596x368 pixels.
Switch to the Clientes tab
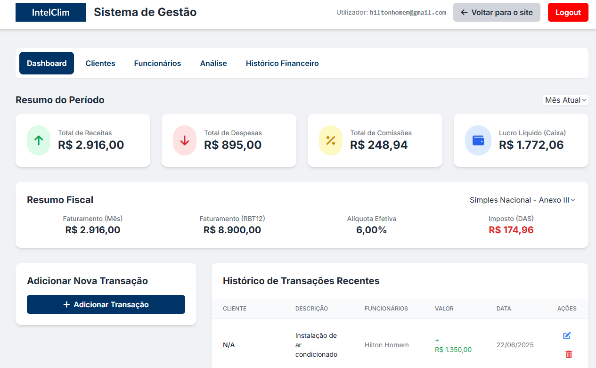tap(100, 63)
